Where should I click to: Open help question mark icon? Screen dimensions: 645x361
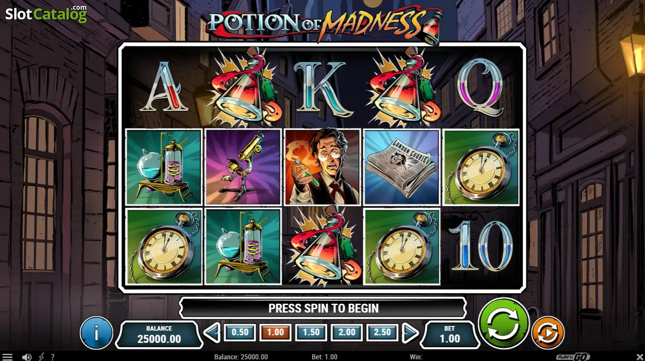tap(53, 357)
